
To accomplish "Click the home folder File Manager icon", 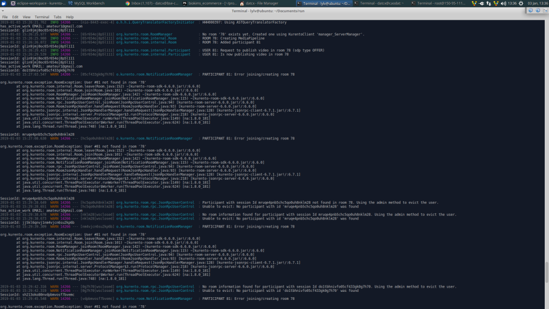I will [x=242, y=3].
